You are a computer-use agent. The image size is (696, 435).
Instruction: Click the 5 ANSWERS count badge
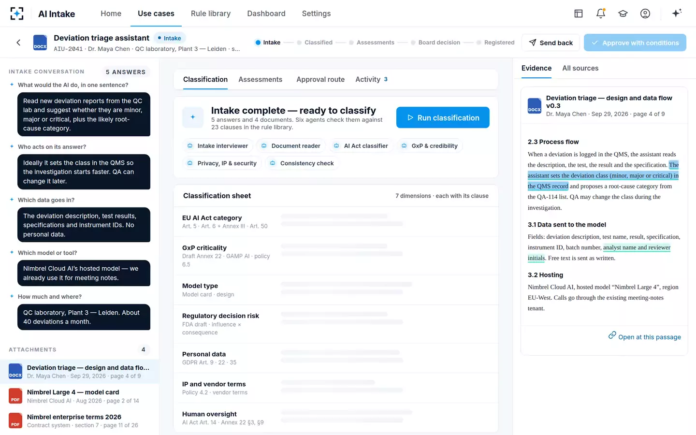click(x=126, y=72)
